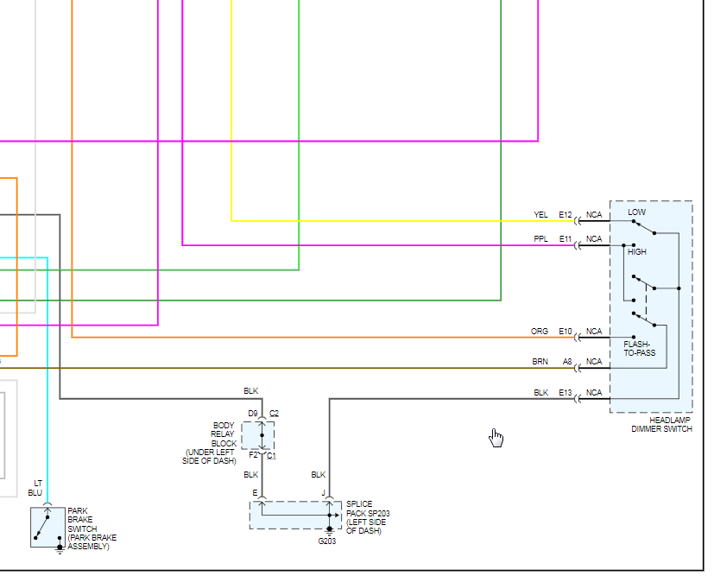This screenshot has height=576, width=714.
Task: Select the HIGH switch position label
Action: click(x=637, y=252)
